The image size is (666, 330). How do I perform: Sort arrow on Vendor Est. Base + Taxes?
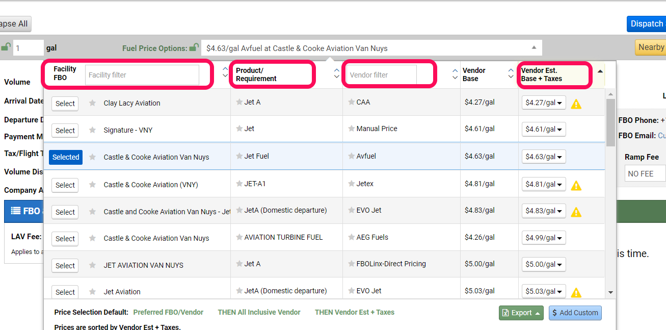(600, 71)
